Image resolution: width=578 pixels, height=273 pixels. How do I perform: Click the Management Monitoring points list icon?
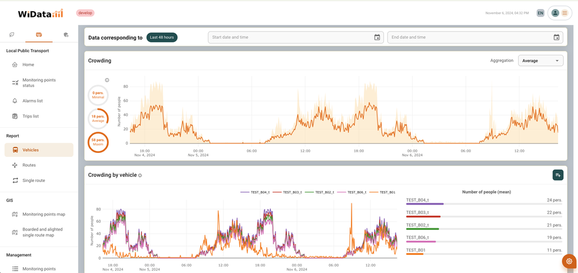pos(15,269)
